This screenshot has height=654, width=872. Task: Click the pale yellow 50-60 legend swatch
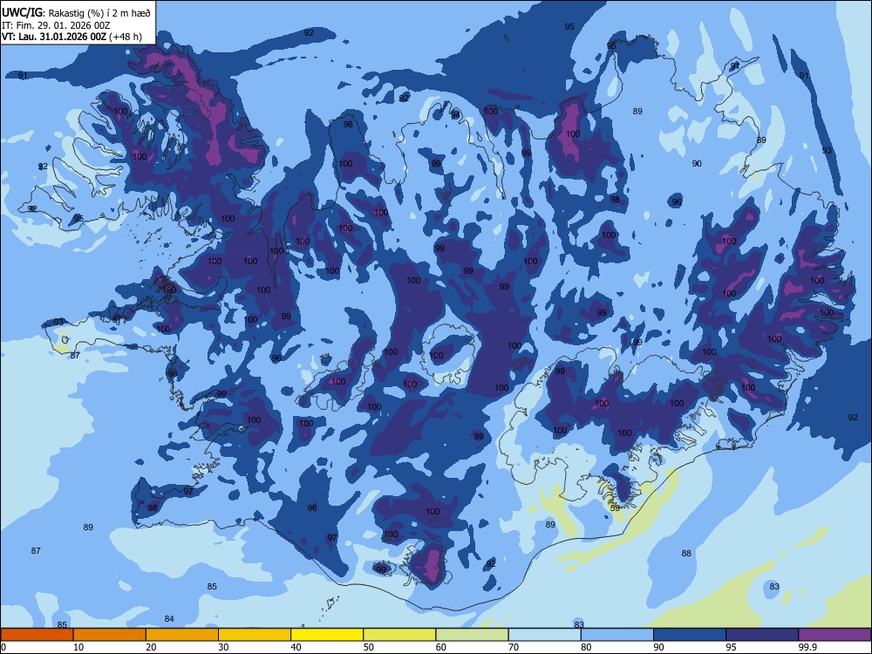tap(399, 635)
